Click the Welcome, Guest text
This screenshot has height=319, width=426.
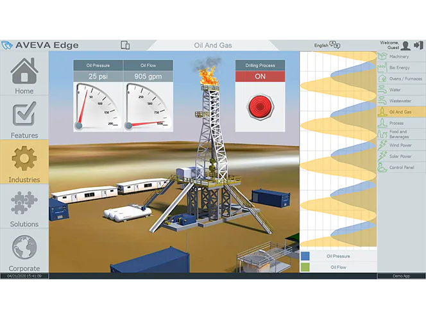point(390,45)
